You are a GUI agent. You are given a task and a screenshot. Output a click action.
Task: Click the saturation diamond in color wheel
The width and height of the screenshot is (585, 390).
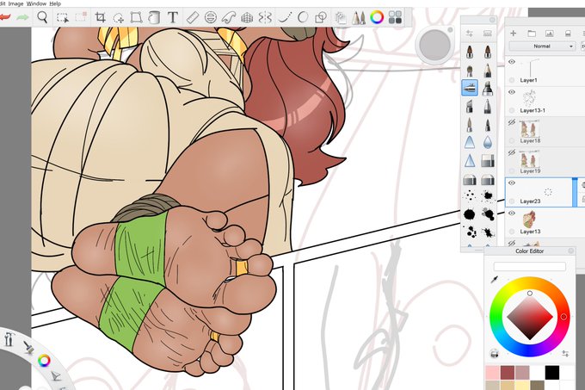point(530,317)
